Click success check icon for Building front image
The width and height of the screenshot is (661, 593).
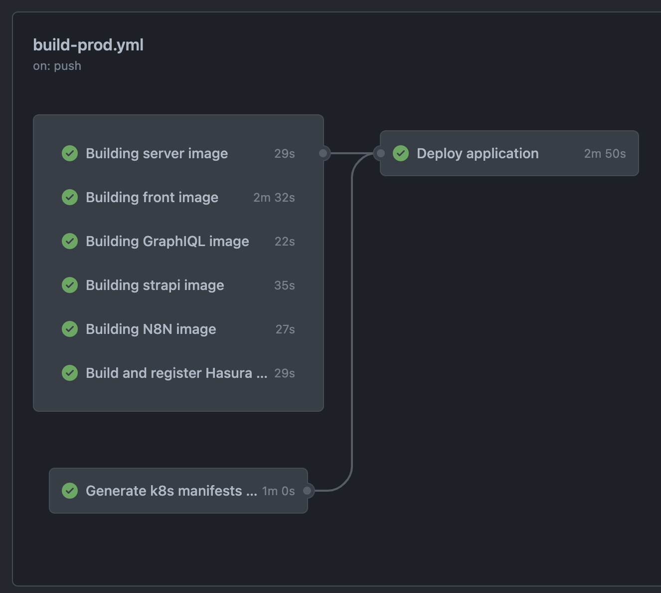coord(70,197)
